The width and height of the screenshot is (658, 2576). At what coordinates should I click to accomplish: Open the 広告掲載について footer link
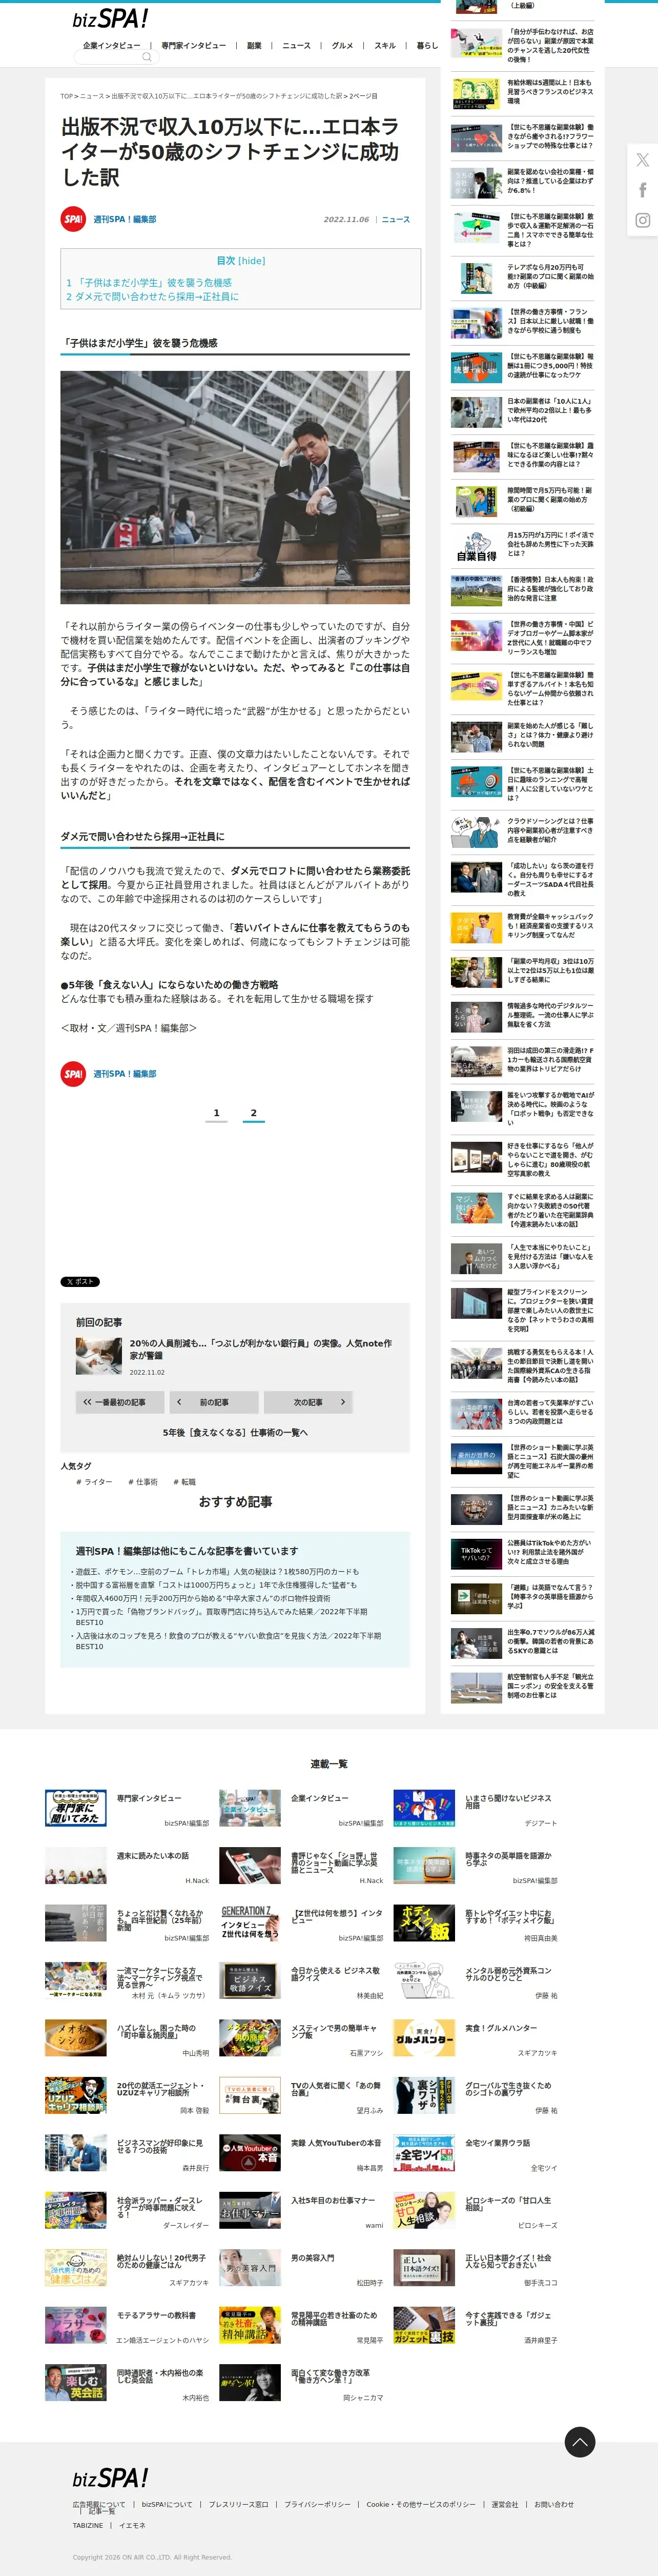click(99, 2505)
